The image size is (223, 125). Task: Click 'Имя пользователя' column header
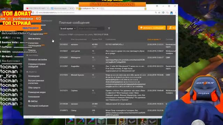coord(79,39)
